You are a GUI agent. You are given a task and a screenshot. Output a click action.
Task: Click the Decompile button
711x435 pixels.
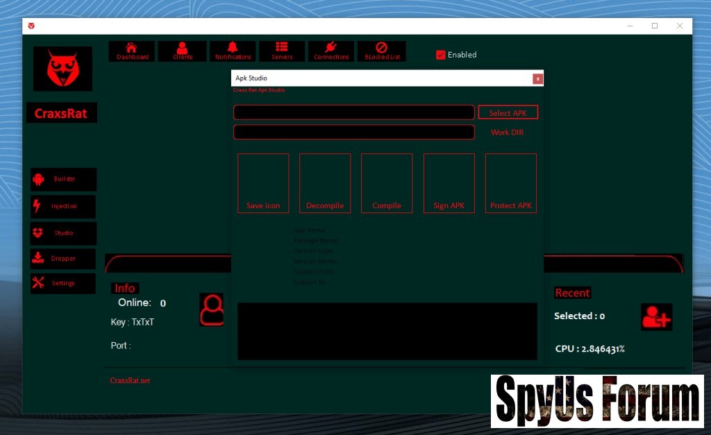click(325, 183)
